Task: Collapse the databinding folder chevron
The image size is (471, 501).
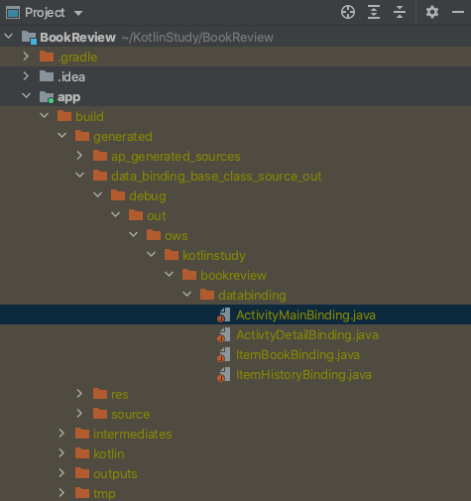Action: click(187, 295)
